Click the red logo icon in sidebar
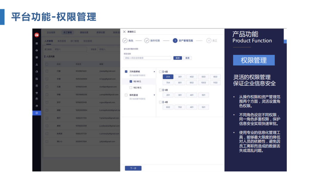This screenshot has width=322, height=181. click(x=37, y=35)
